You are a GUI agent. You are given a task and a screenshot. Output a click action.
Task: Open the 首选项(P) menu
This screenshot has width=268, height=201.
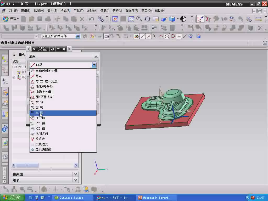[x=131, y=10]
